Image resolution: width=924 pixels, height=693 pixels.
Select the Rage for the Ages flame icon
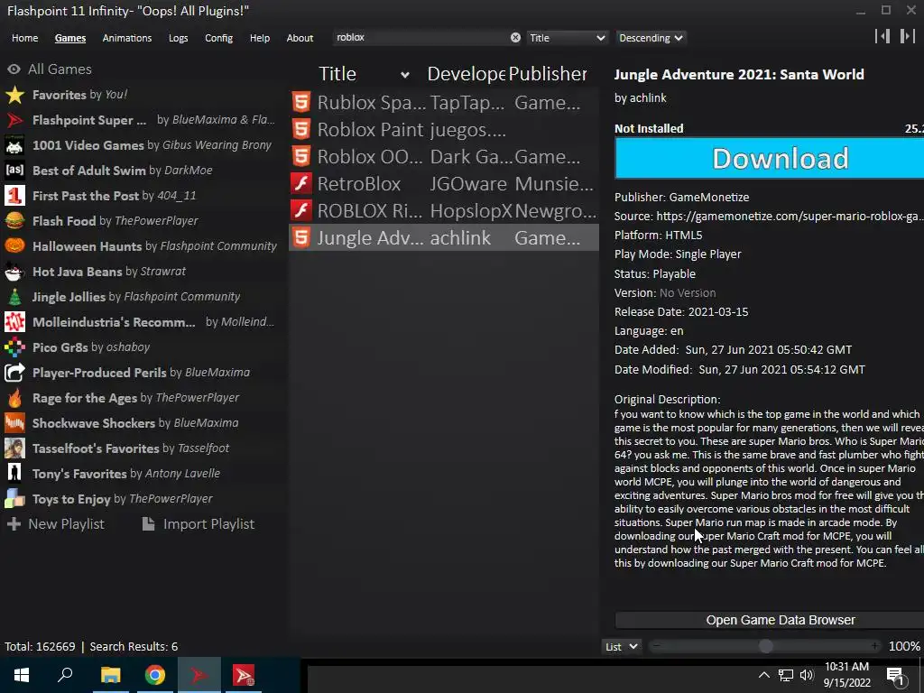(x=14, y=398)
